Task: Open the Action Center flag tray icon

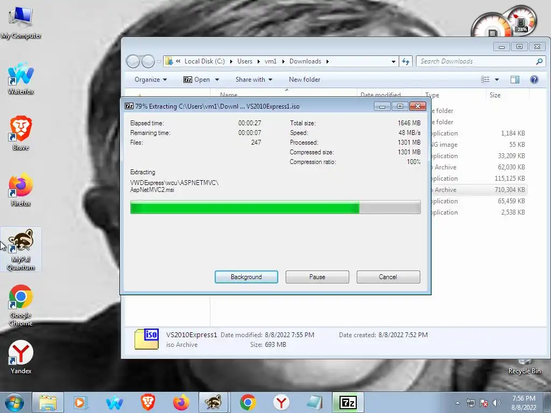Action: click(x=484, y=403)
